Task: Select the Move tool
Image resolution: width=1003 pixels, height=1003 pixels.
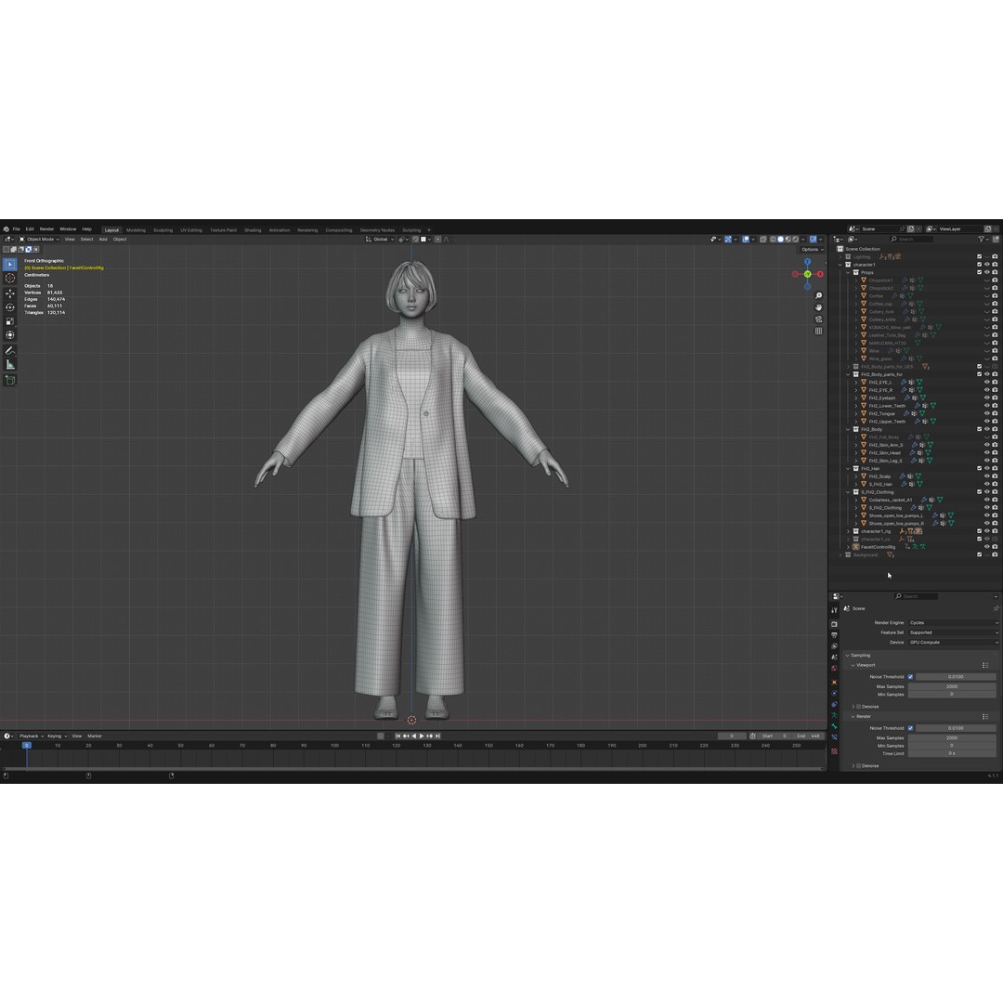Action: tap(9, 293)
